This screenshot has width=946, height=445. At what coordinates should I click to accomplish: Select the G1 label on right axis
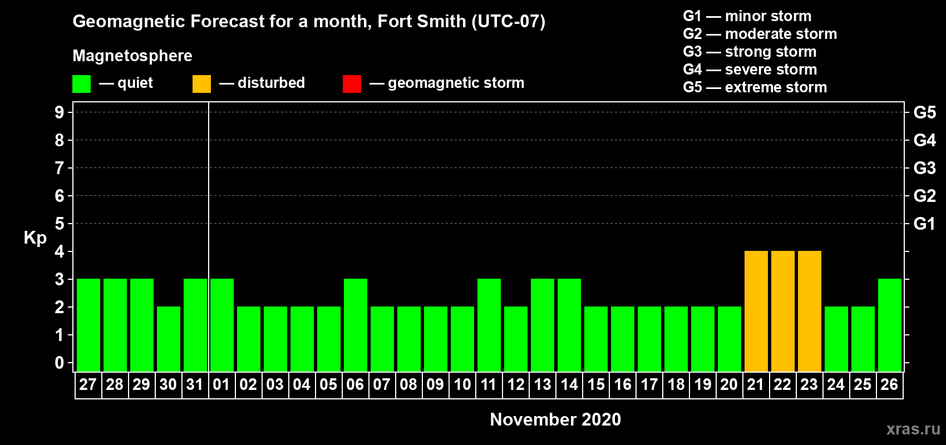click(924, 224)
